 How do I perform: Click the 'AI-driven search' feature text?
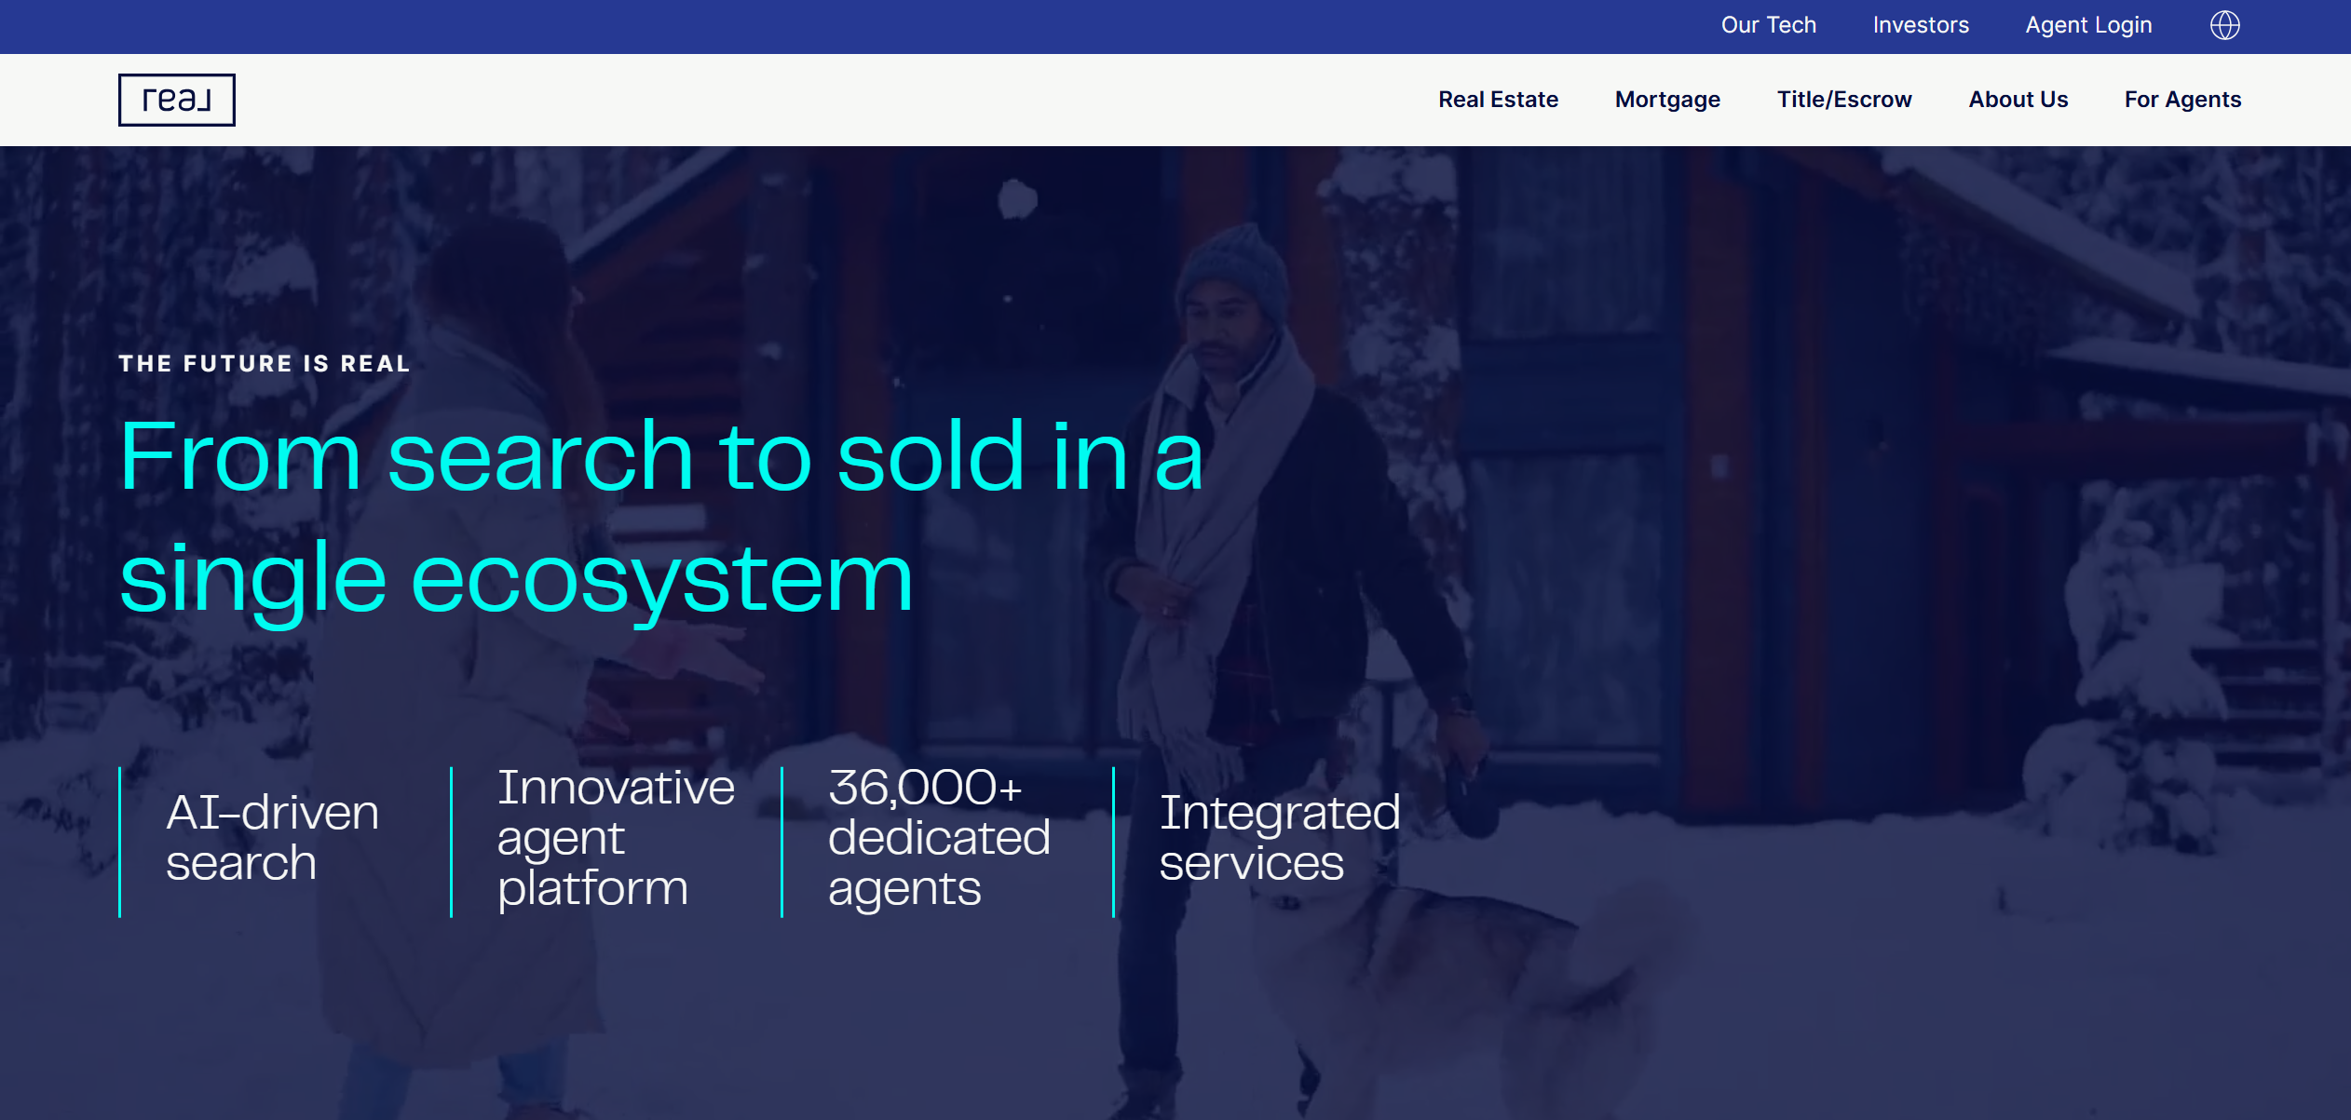click(x=272, y=837)
